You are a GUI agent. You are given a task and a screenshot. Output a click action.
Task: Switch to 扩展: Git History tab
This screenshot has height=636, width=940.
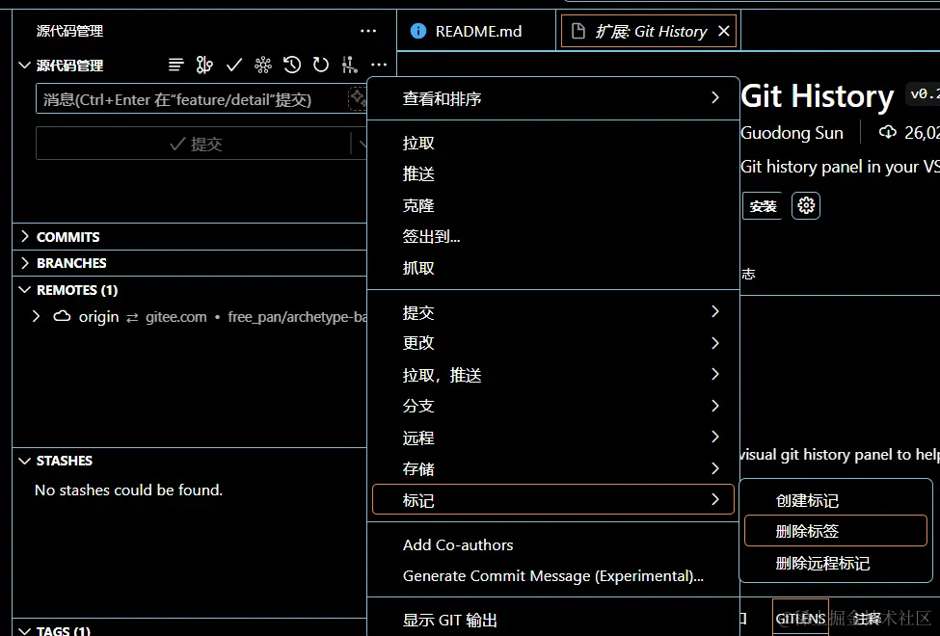point(649,31)
